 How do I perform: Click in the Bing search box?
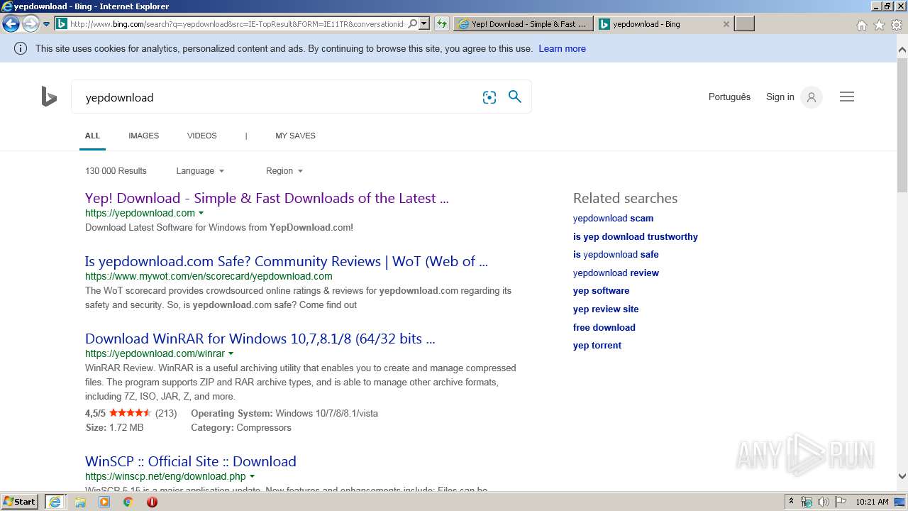click(277, 97)
